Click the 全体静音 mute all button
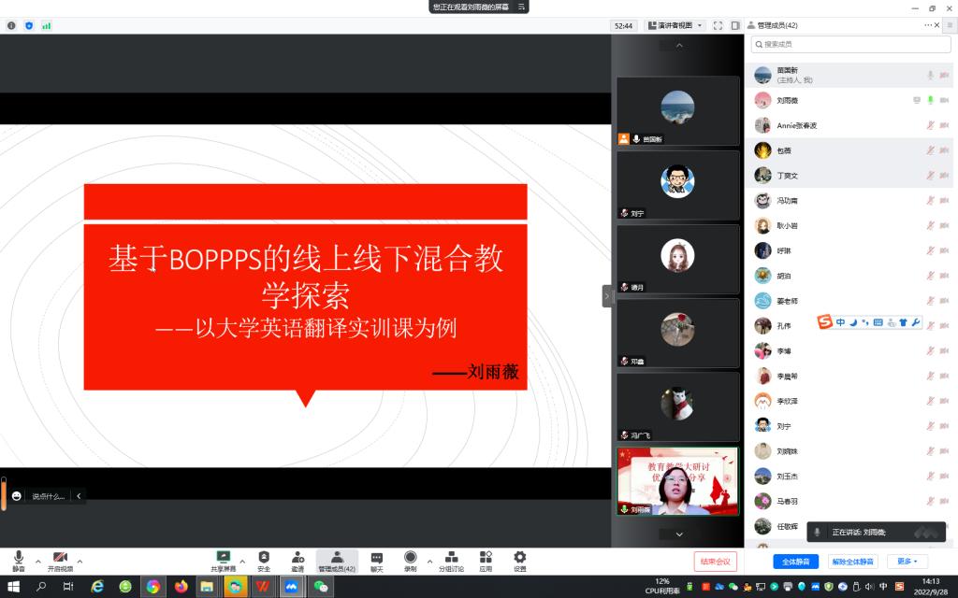The image size is (958, 598). click(x=796, y=562)
